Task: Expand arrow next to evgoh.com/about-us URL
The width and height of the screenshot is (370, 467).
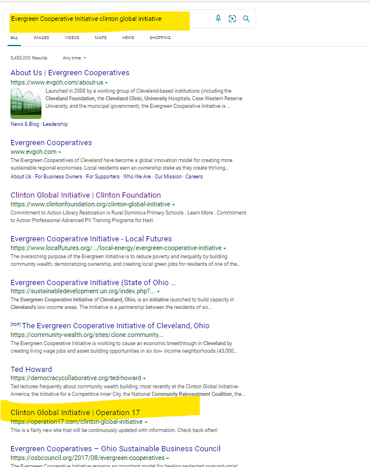Action: click(x=106, y=83)
